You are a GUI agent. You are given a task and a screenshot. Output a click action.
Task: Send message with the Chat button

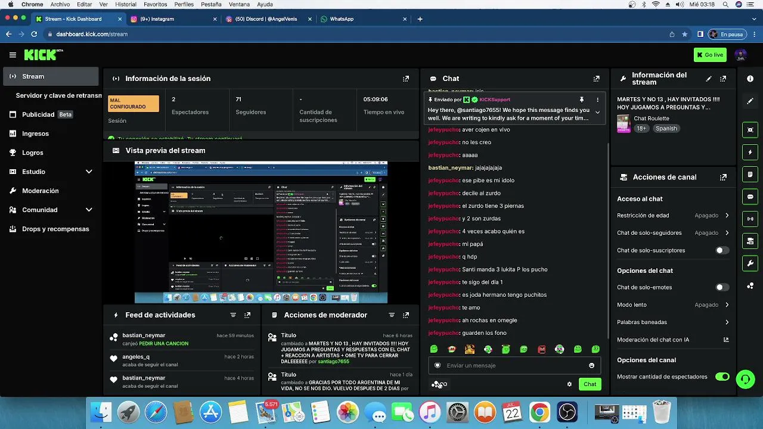coord(590,384)
